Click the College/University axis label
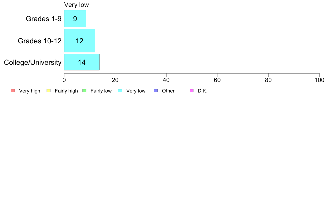This screenshot has height=202, width=327. [33, 62]
